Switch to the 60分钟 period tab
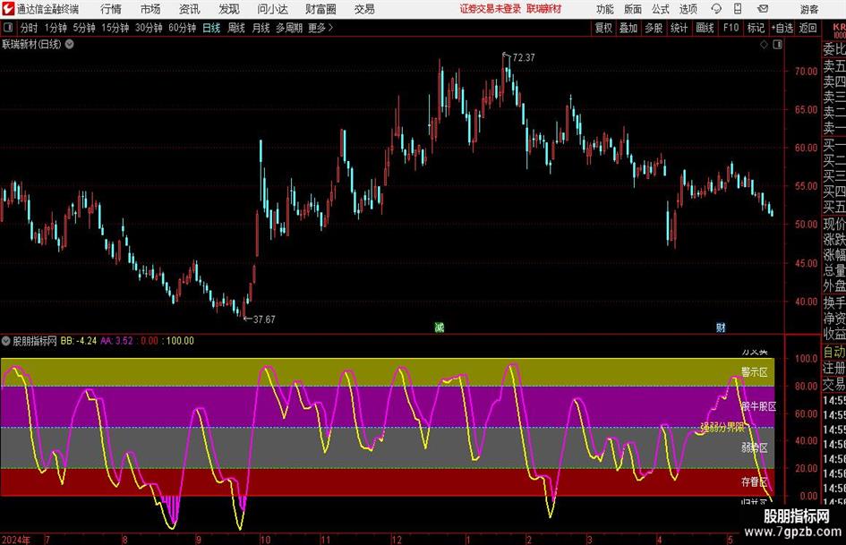 182,28
